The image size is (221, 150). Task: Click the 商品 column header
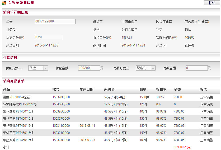[7, 89]
